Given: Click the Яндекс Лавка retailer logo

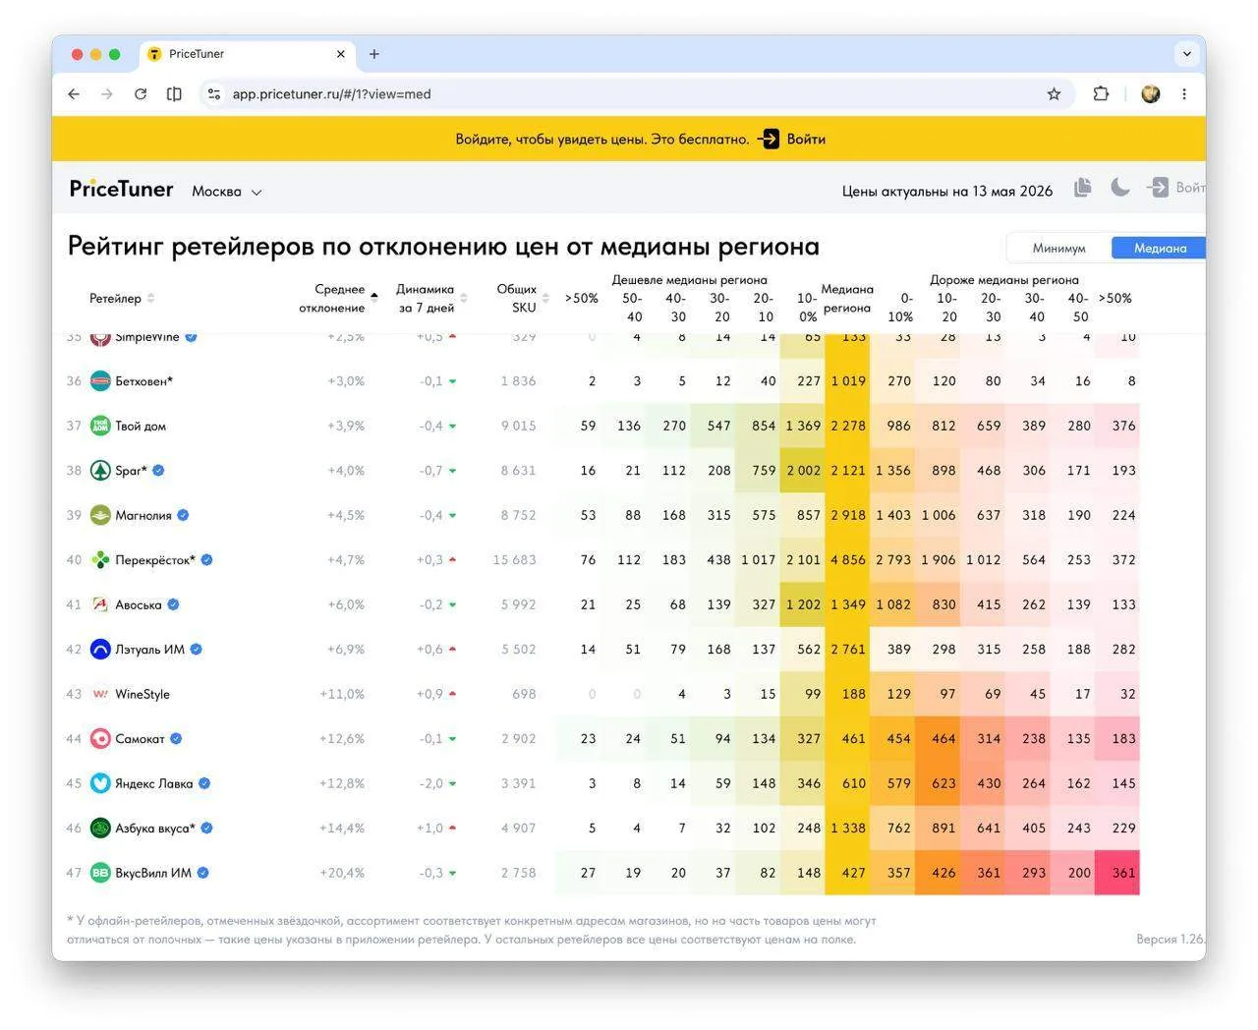Looking at the screenshot, I should (x=100, y=783).
